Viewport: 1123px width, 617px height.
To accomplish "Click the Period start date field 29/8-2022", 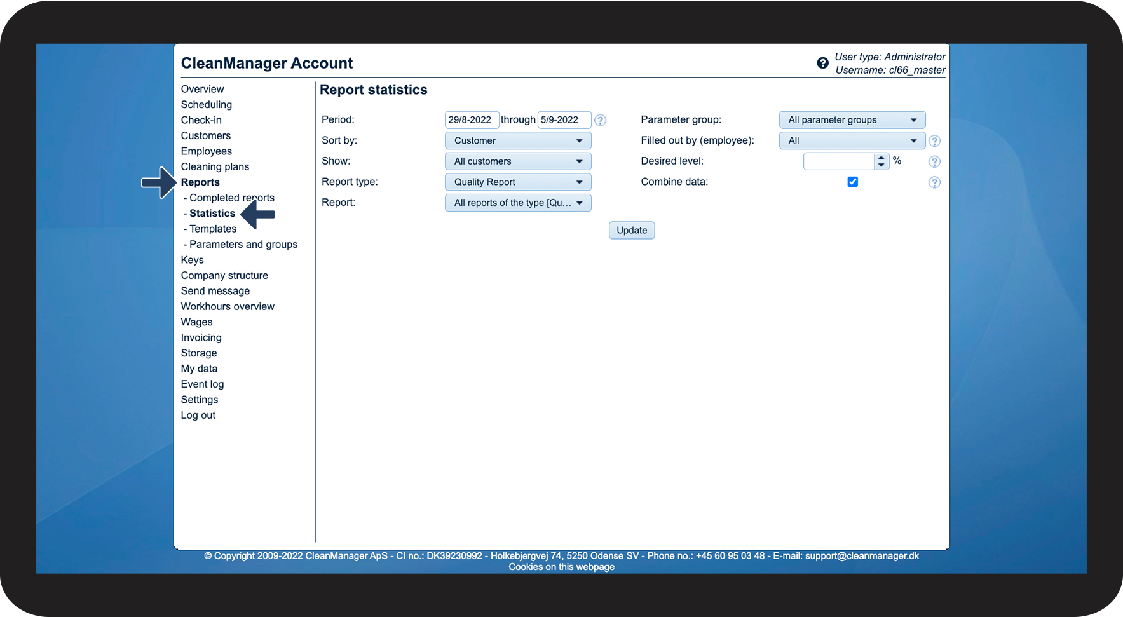I will point(472,119).
